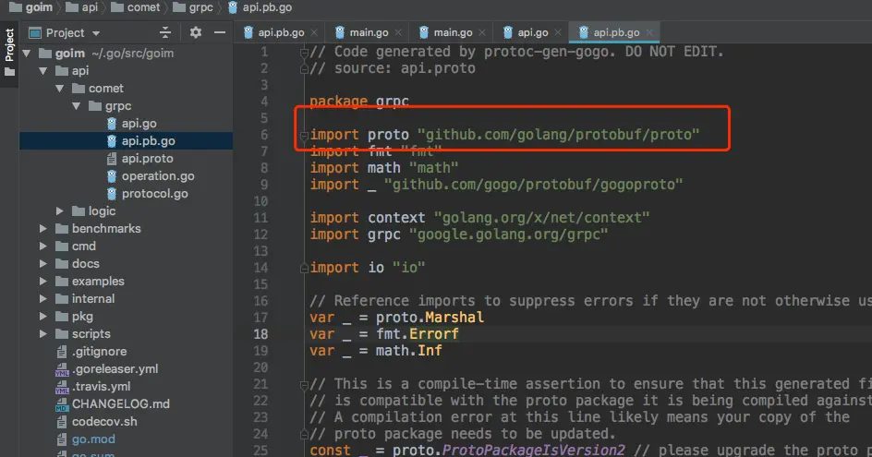Click the gopher icon of protocol.go
This screenshot has height=457, width=872.
coord(112,194)
